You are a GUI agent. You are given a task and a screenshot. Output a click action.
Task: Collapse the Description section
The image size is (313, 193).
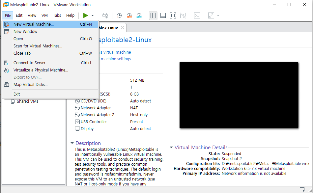[72, 143]
